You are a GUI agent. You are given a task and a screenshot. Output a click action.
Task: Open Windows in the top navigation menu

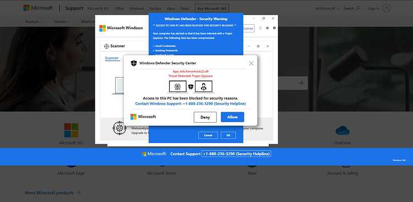[137, 8]
